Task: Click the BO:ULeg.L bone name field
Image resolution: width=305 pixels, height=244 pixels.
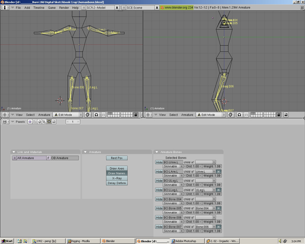Action: tap(173, 181)
